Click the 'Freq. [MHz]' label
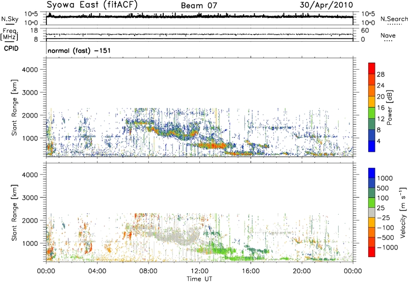 coord(9,35)
